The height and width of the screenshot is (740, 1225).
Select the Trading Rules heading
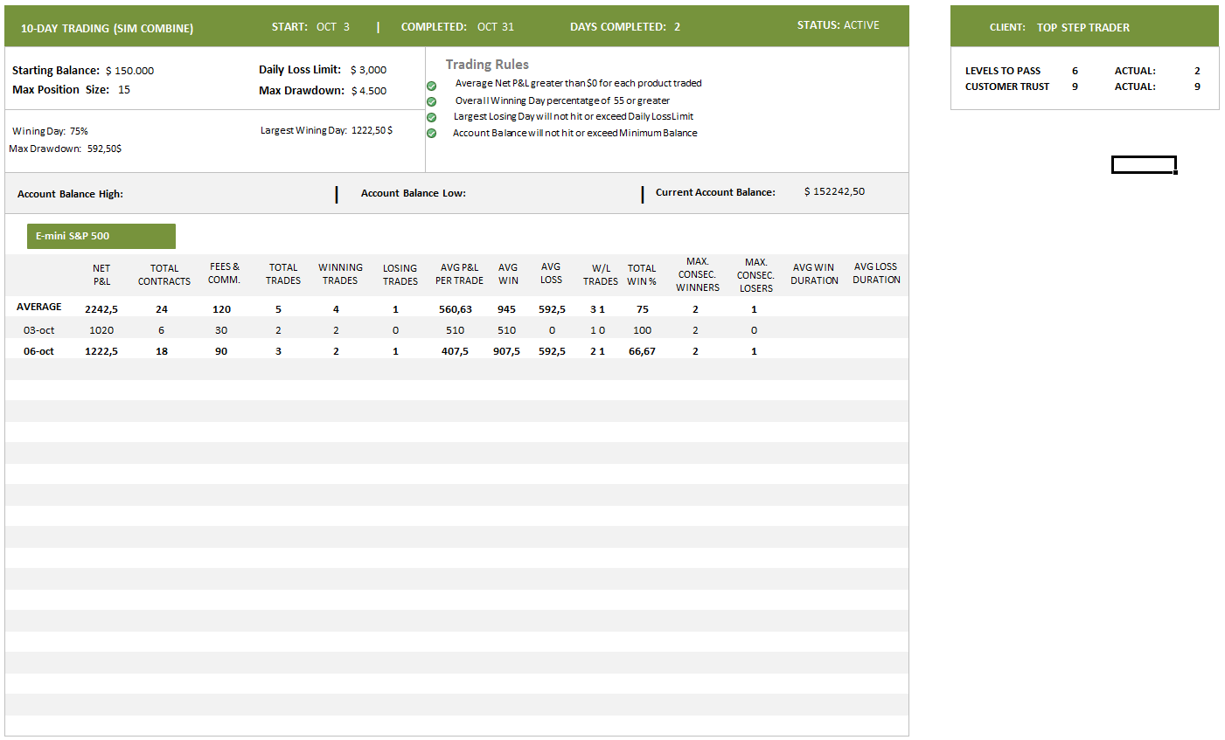(x=487, y=65)
